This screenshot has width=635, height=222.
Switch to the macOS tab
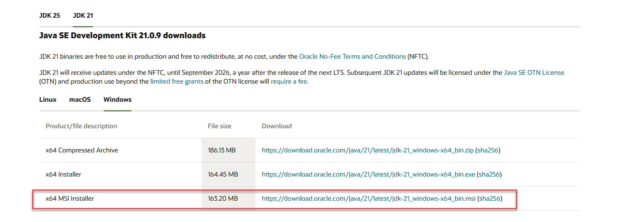click(80, 100)
